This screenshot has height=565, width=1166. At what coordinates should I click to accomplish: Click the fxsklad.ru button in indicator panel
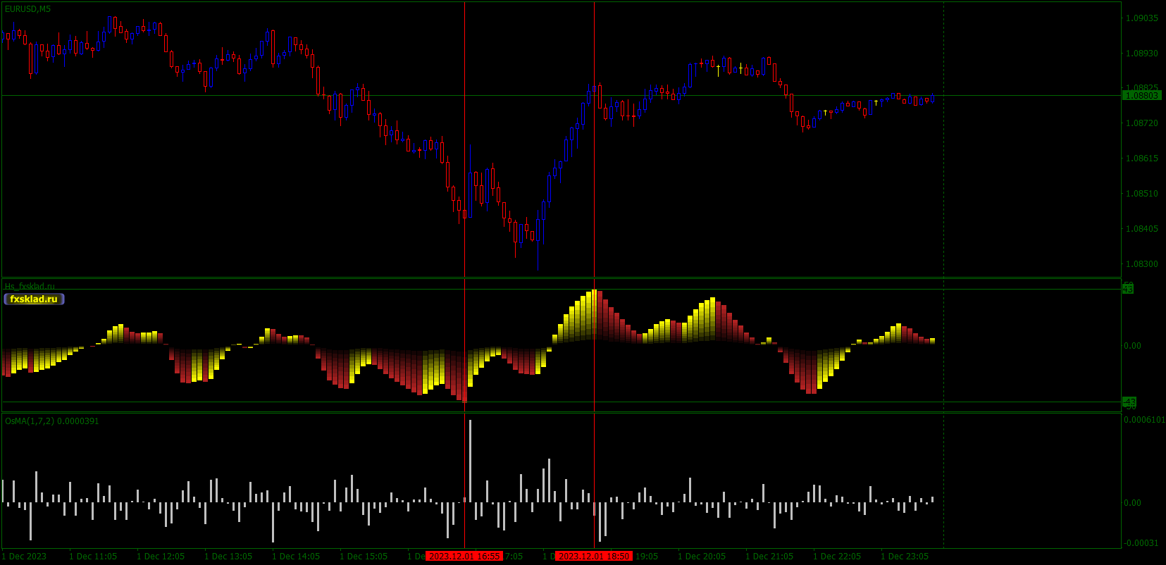click(34, 299)
